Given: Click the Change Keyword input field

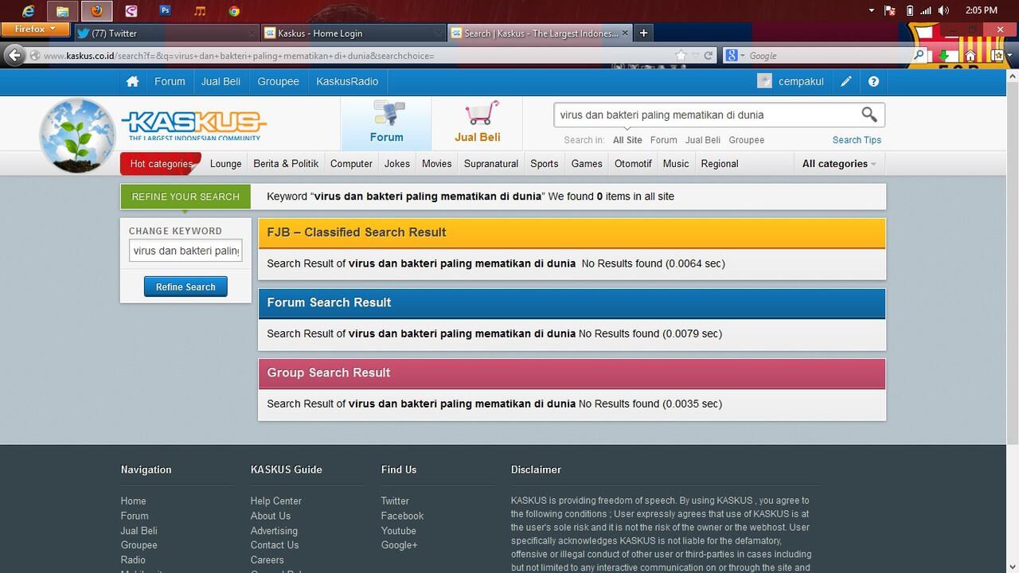Looking at the screenshot, I should [x=185, y=251].
